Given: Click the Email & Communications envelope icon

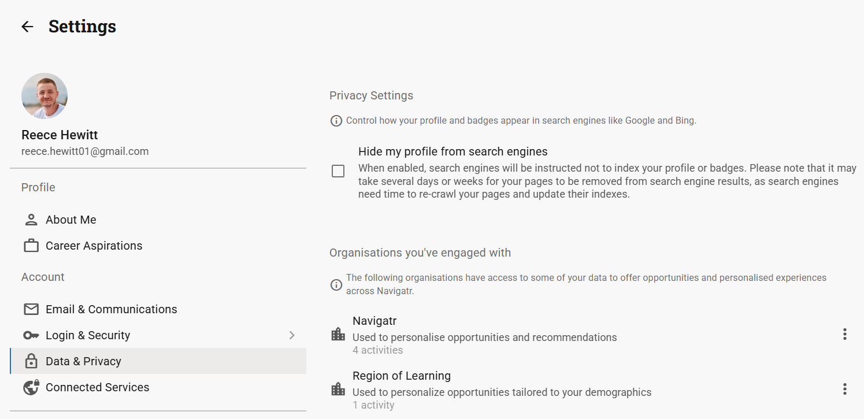Looking at the screenshot, I should (31, 309).
